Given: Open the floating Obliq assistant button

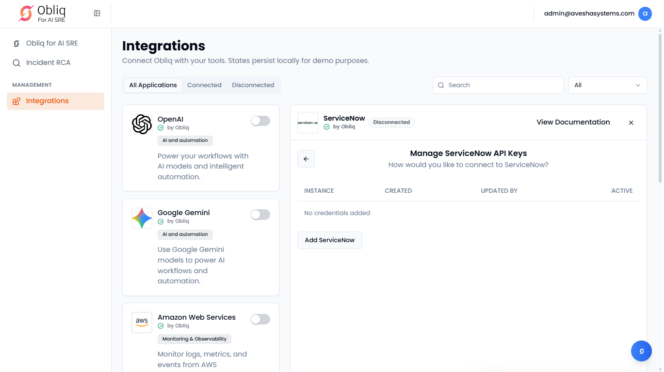Looking at the screenshot, I should click(641, 351).
